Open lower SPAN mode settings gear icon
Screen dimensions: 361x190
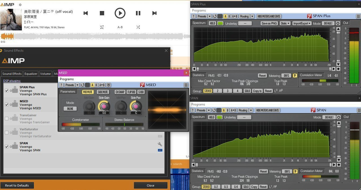338,117
